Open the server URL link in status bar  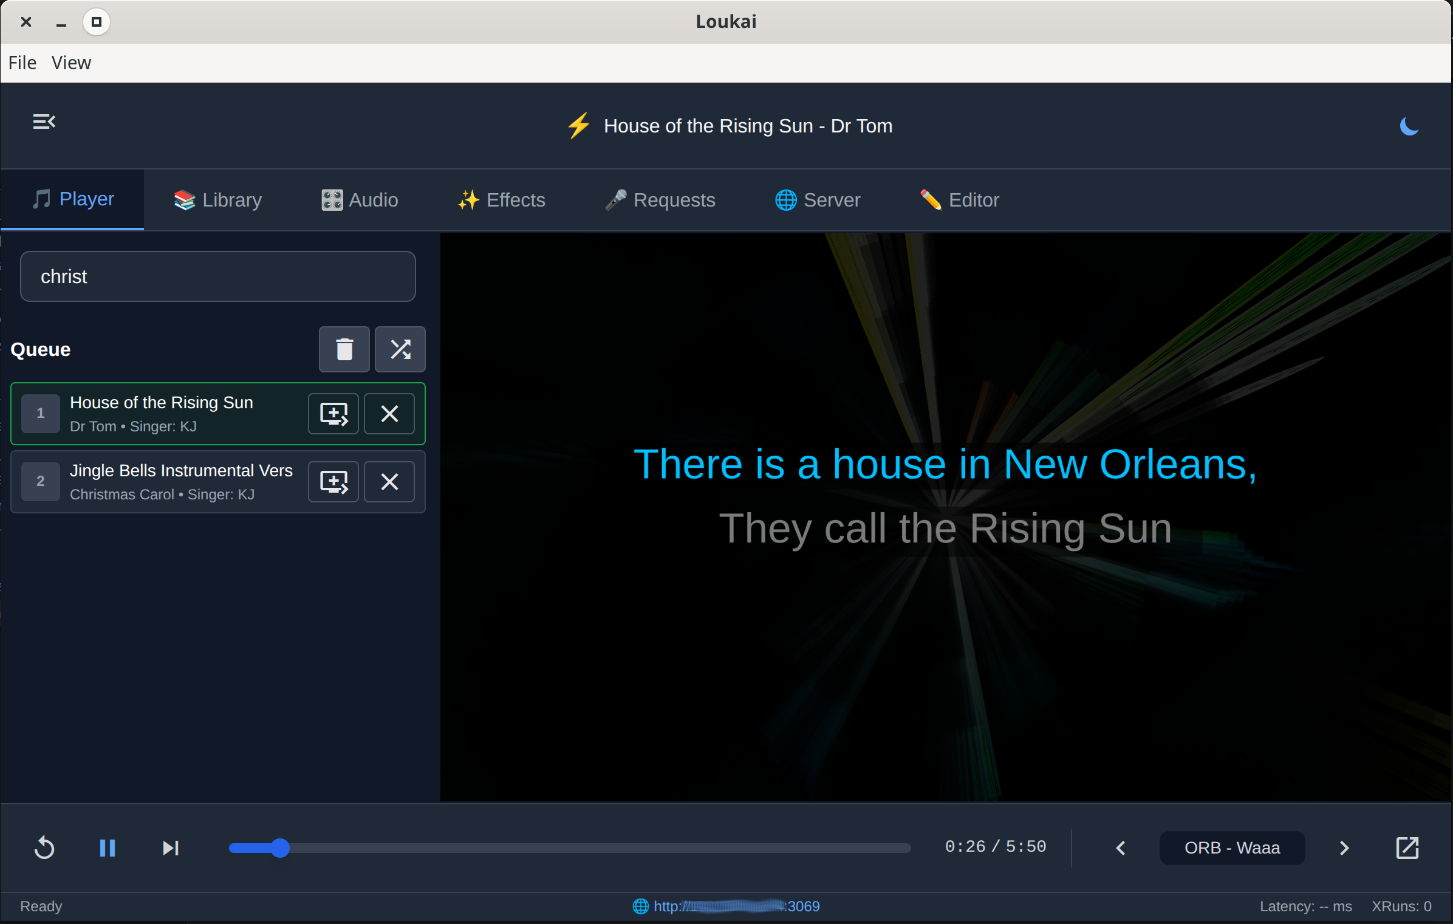tap(736, 906)
